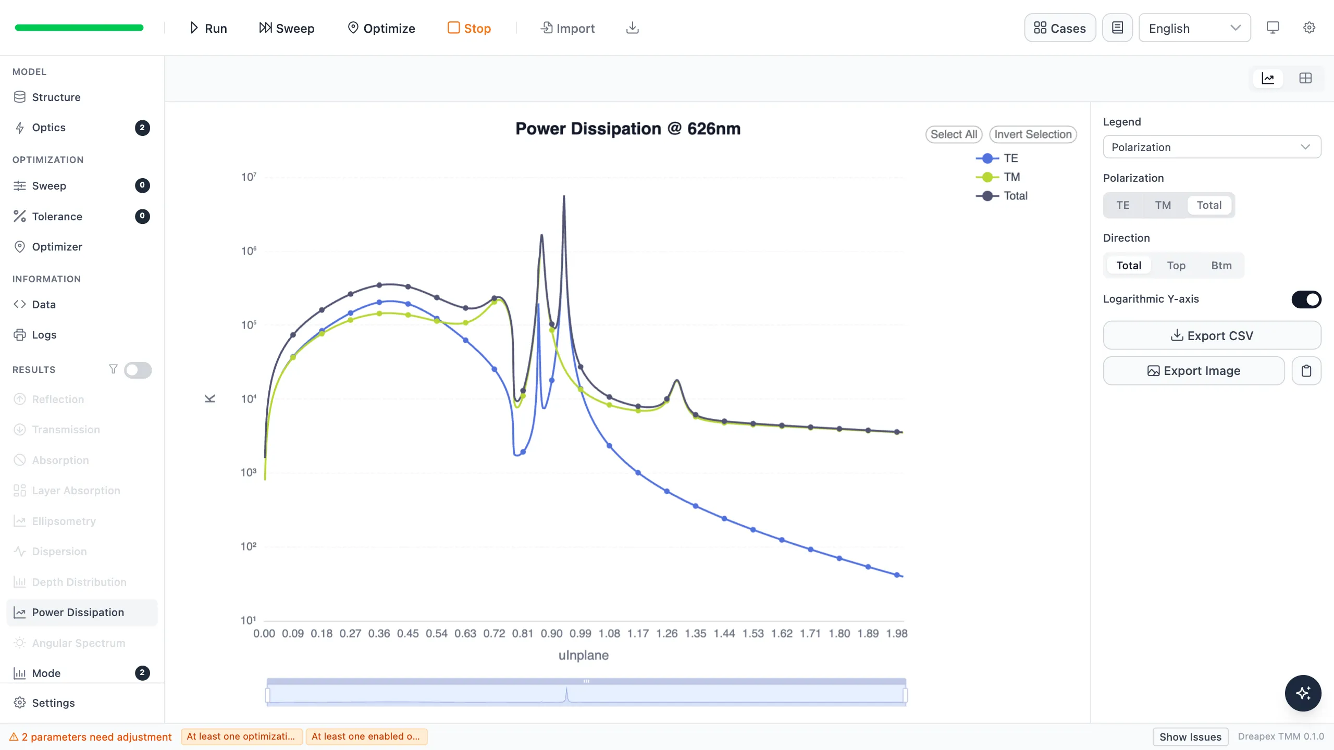Click Export CSV button
The height and width of the screenshot is (750, 1334).
pyautogui.click(x=1212, y=335)
